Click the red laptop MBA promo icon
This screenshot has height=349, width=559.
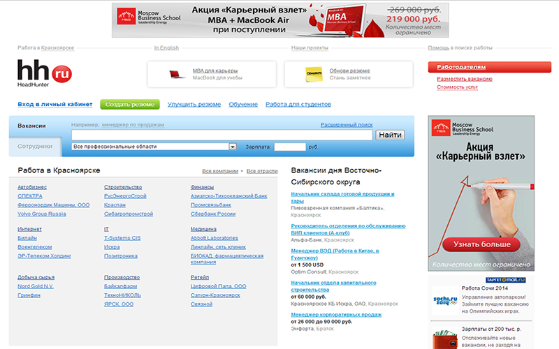[176, 74]
